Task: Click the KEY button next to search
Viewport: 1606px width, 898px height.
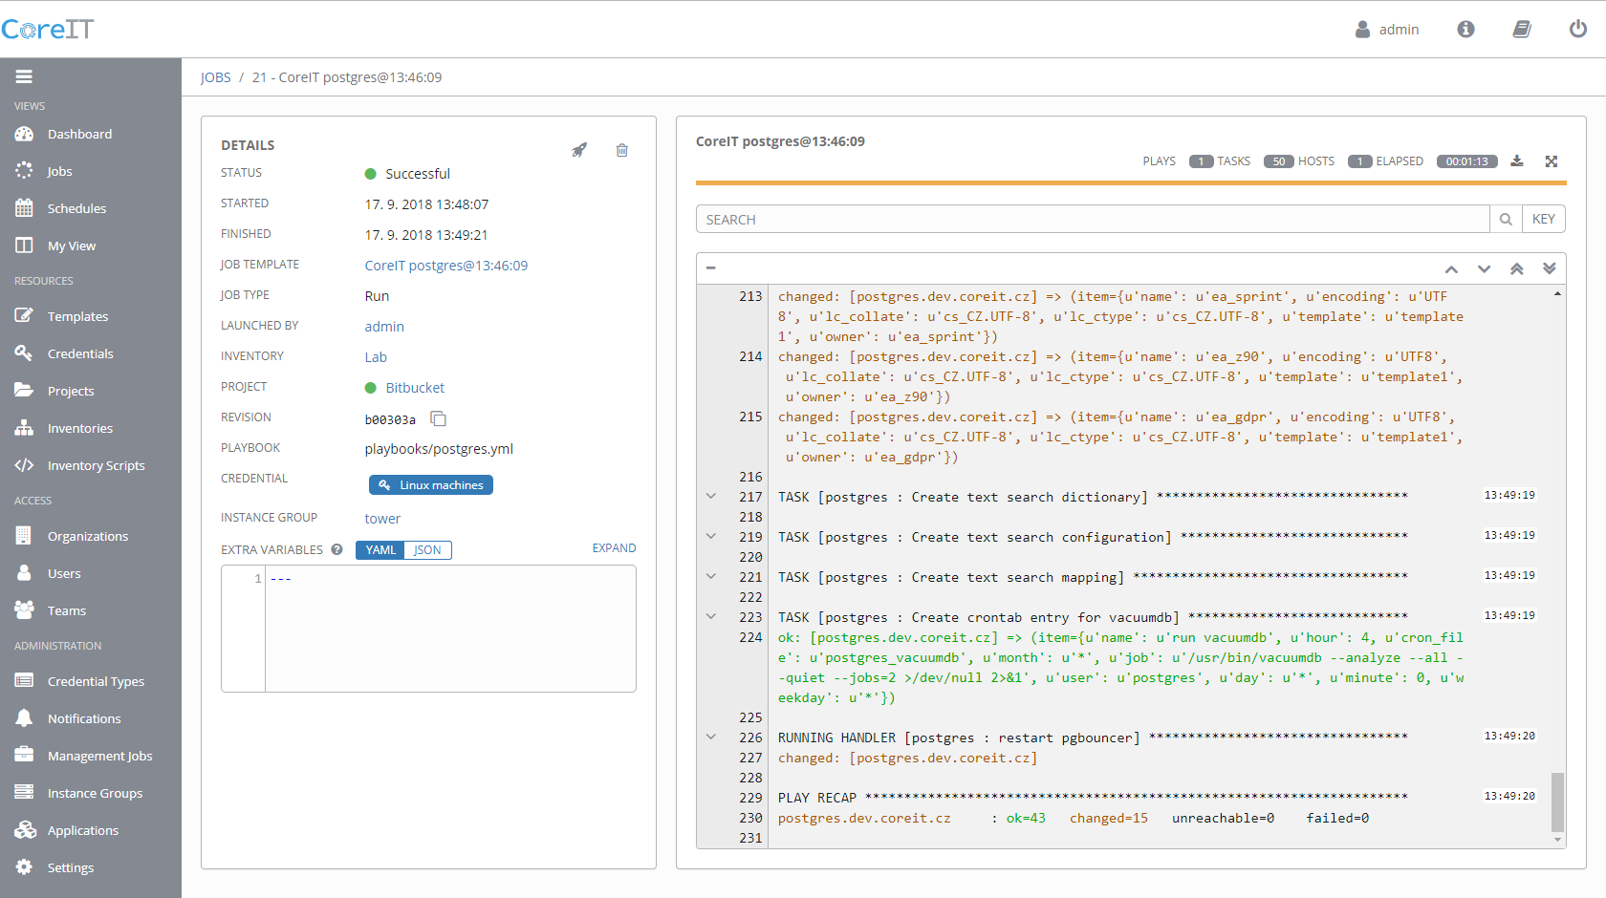Action: 1543,220
